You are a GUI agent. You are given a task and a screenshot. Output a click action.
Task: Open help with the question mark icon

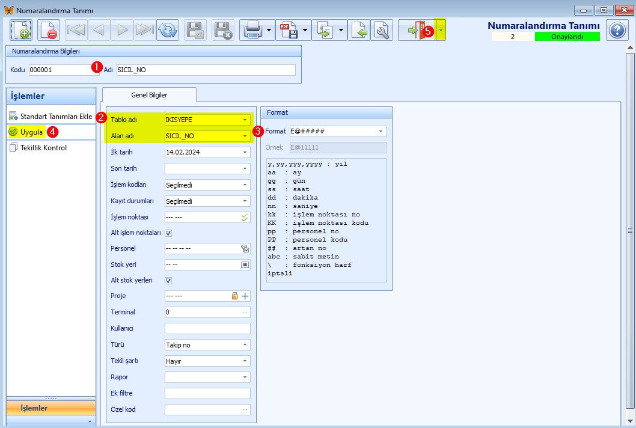point(617,30)
